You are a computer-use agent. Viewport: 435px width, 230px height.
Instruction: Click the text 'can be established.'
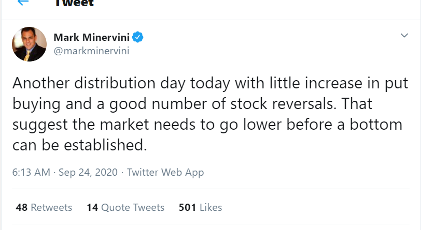[x=79, y=145]
